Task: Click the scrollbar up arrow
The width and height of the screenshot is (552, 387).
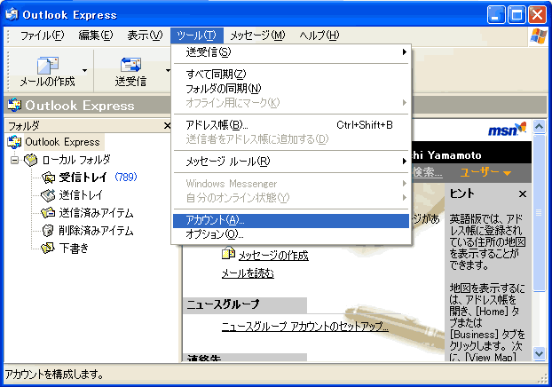Action: click(540, 126)
